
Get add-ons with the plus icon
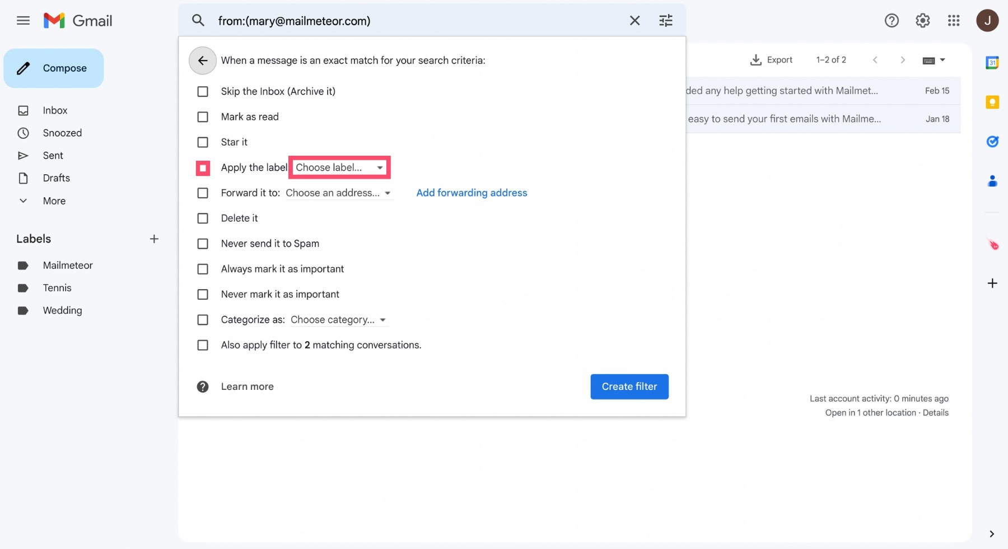[x=992, y=283]
